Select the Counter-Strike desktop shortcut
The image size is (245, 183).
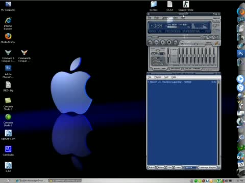point(186,6)
